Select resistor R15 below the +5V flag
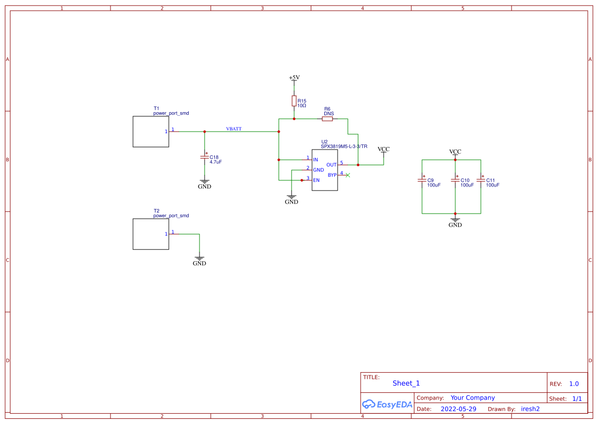Image resolution: width=598 pixels, height=424 pixels. [x=294, y=101]
